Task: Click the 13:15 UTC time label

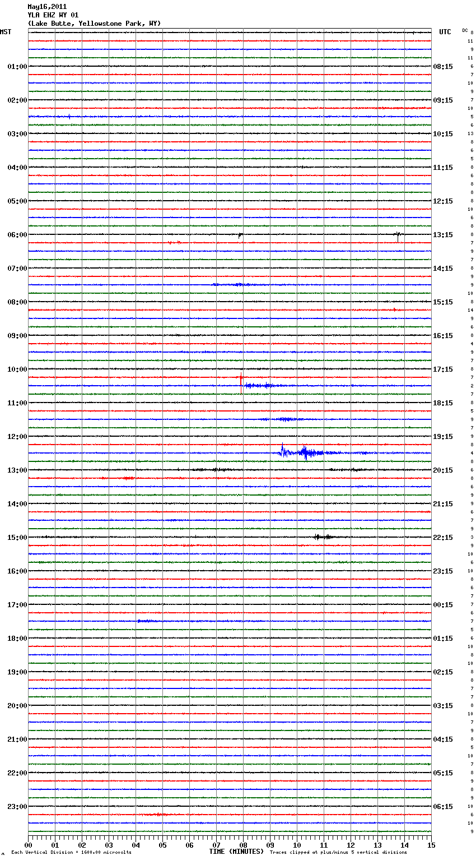Action: pyautogui.click(x=443, y=235)
